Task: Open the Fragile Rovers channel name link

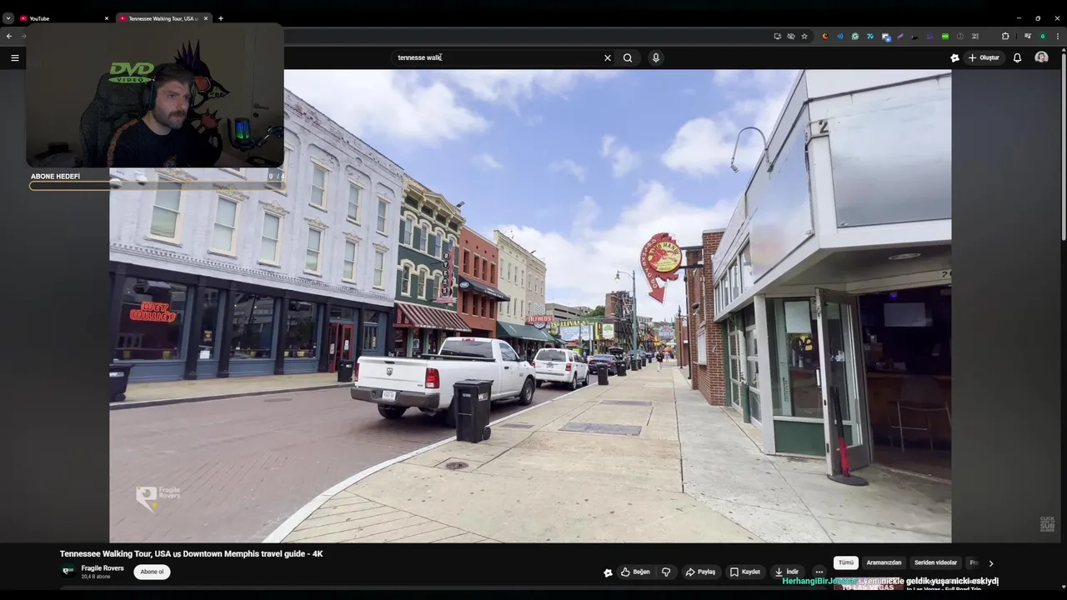Action: click(x=103, y=568)
